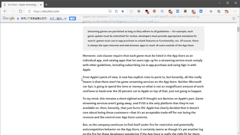Open the user profile avatar
240x135 pixels.
click(x=226, y=11)
